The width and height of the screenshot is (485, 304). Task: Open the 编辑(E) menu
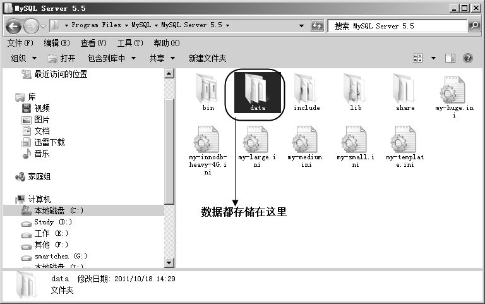click(57, 43)
